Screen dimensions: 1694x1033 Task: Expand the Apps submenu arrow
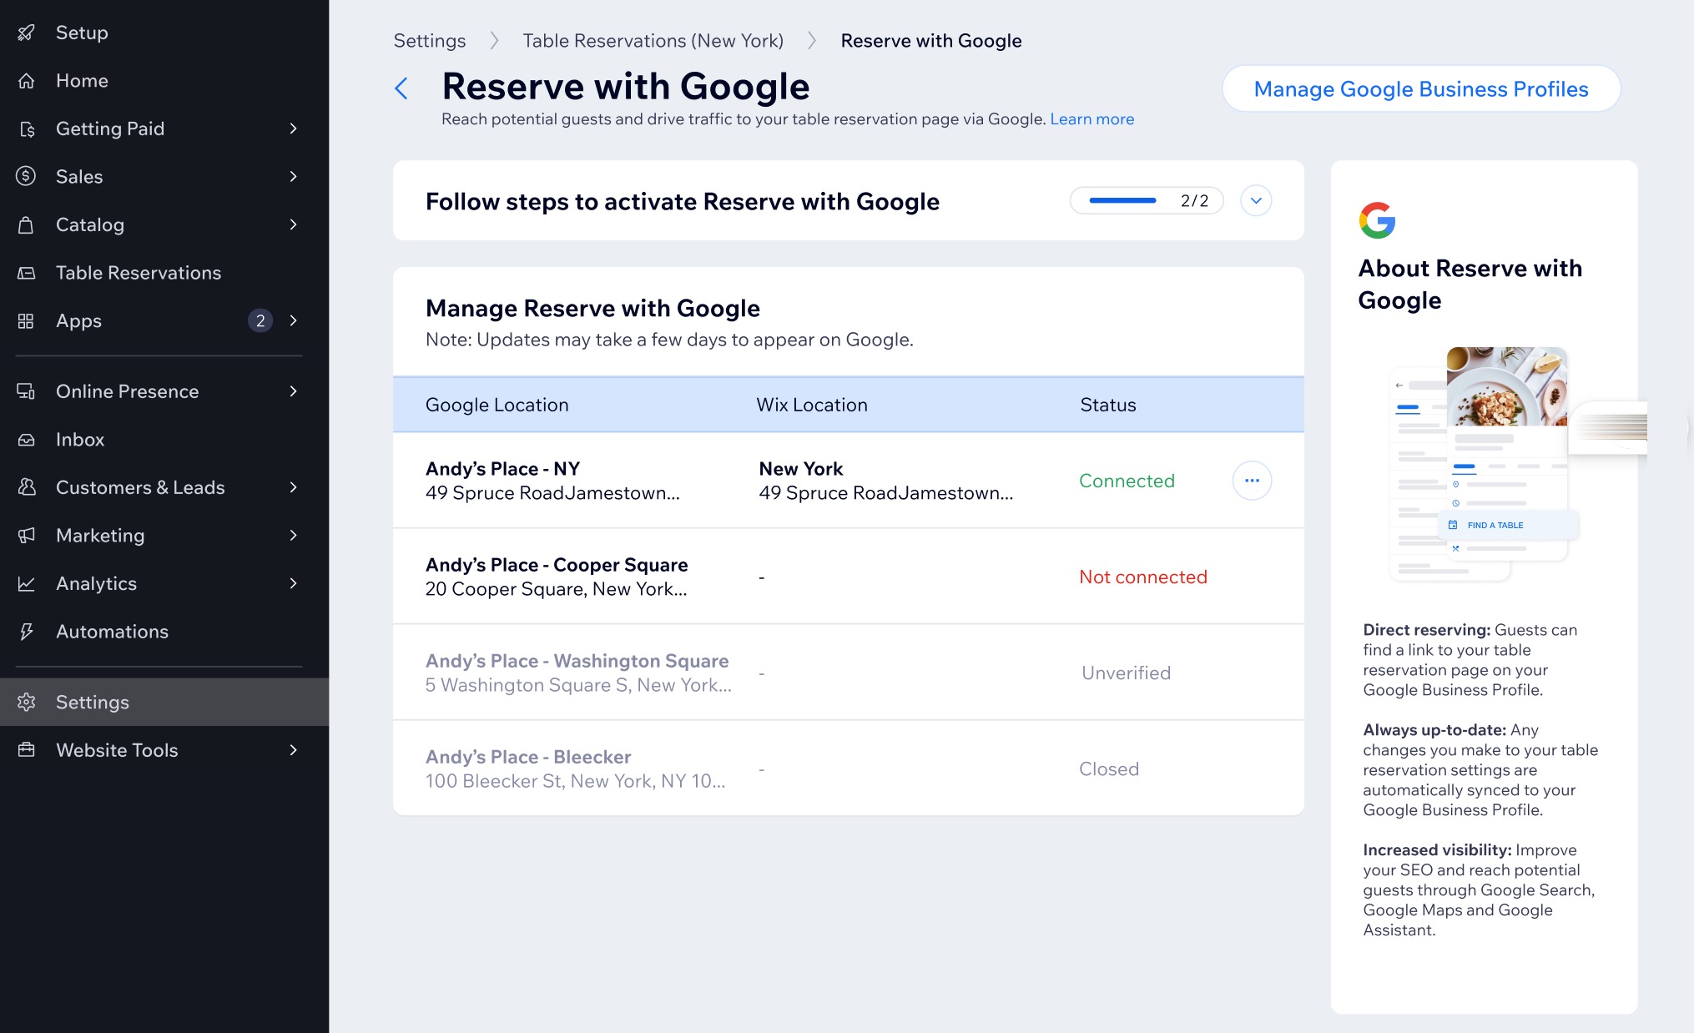(293, 321)
